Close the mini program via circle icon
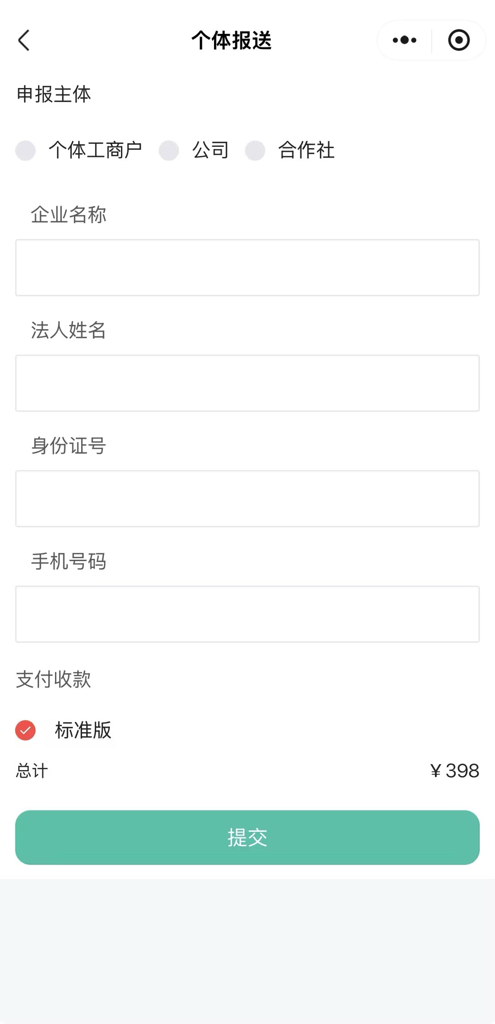This screenshot has width=495, height=1024. pyautogui.click(x=458, y=40)
